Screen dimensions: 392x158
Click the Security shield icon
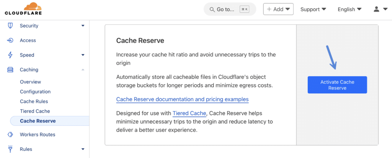click(x=10, y=26)
